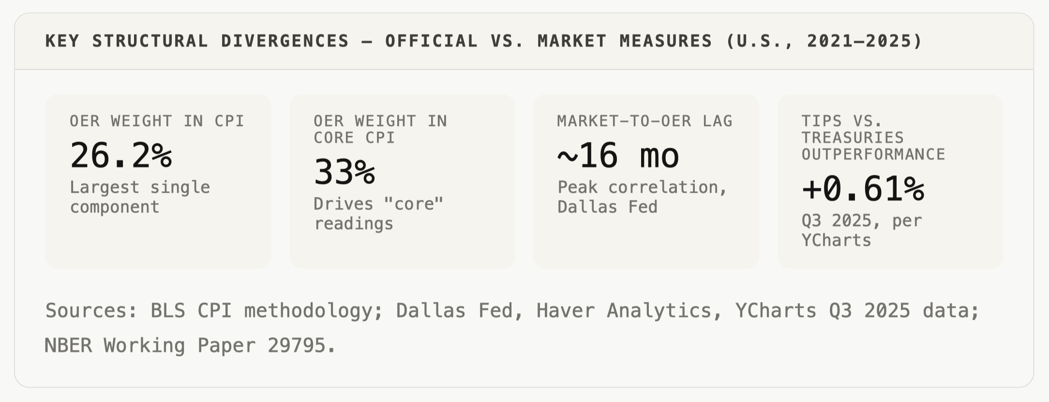This screenshot has width=1049, height=402.
Task: Click the 'Q3 2025, per YCharts' caption
Action: pyautogui.click(x=862, y=230)
